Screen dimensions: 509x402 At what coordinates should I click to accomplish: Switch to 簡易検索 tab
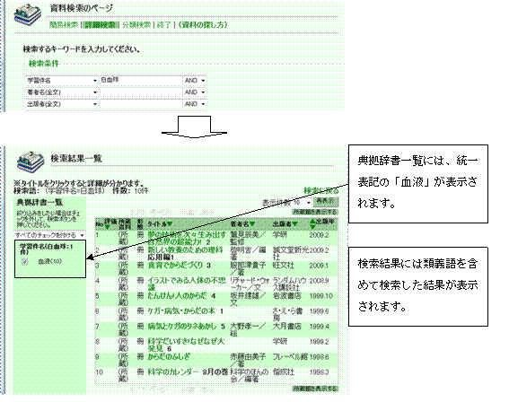click(x=64, y=25)
